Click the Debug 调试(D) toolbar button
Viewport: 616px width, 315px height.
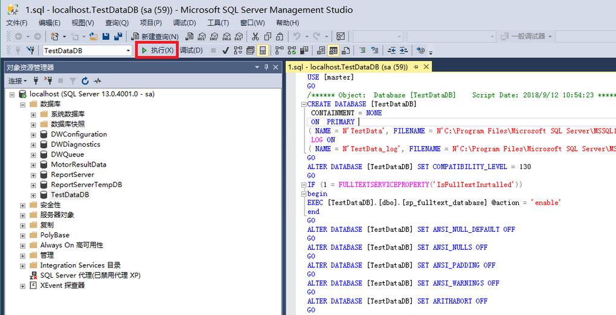pyautogui.click(x=191, y=50)
